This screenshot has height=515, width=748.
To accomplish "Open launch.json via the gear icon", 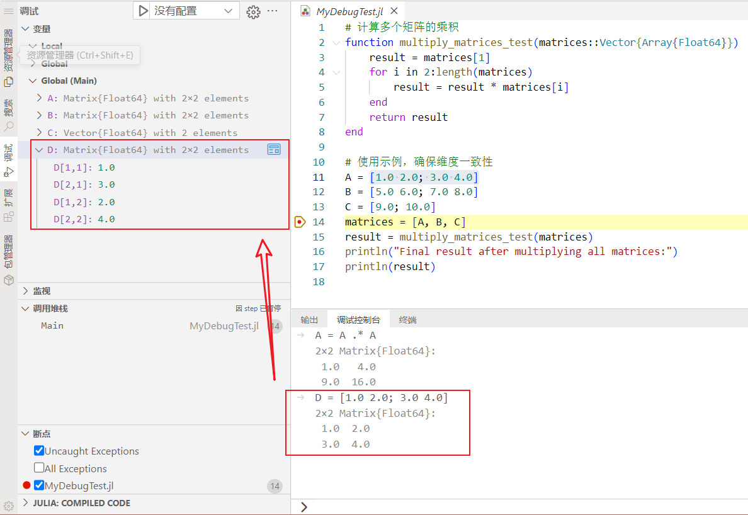I will click(x=253, y=11).
